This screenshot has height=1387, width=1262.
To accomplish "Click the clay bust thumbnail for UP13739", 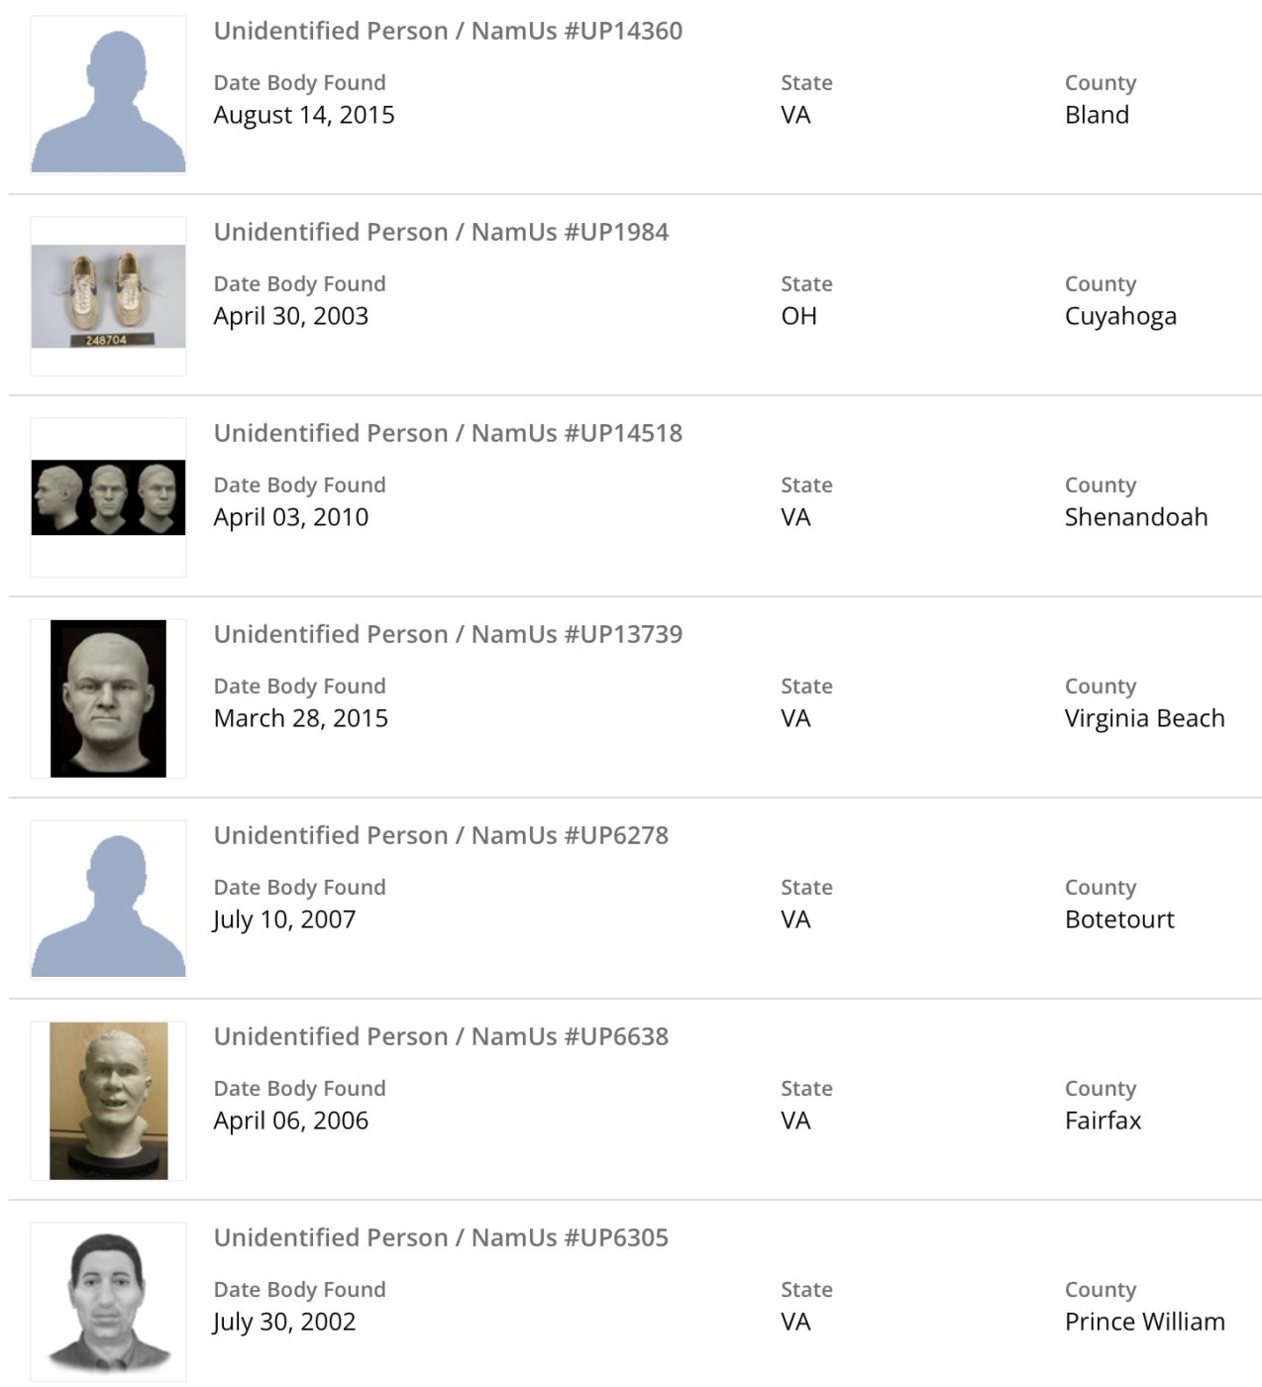I will (x=108, y=698).
